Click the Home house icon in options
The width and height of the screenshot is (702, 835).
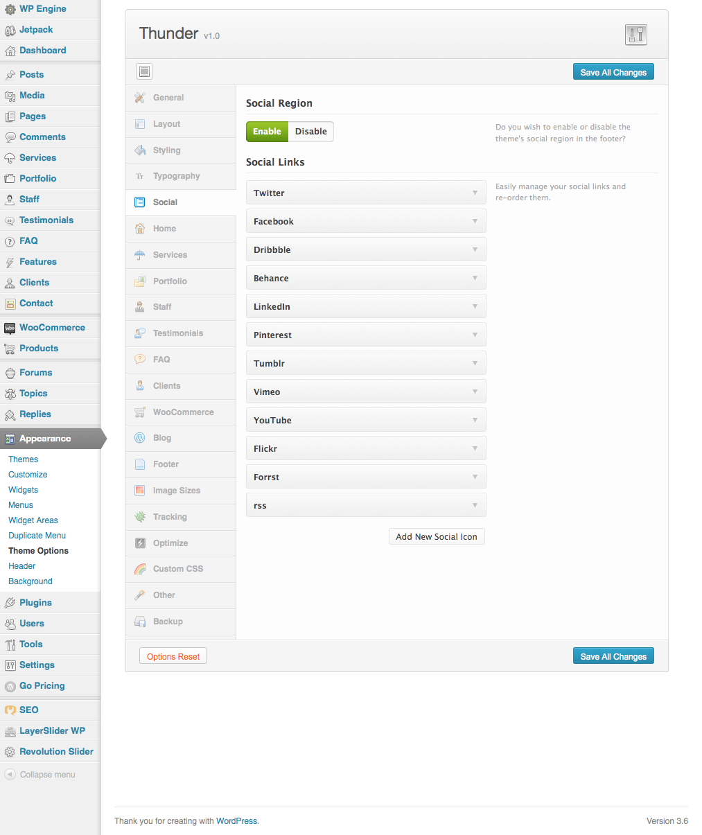[140, 229]
